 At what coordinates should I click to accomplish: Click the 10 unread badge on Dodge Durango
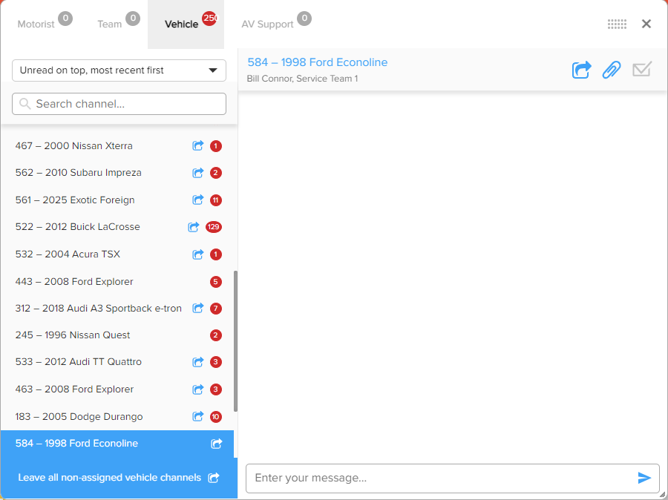pos(215,416)
